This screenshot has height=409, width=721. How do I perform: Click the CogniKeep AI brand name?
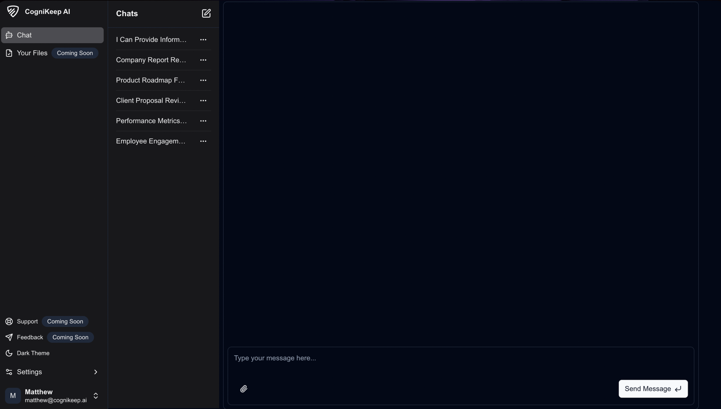point(47,11)
